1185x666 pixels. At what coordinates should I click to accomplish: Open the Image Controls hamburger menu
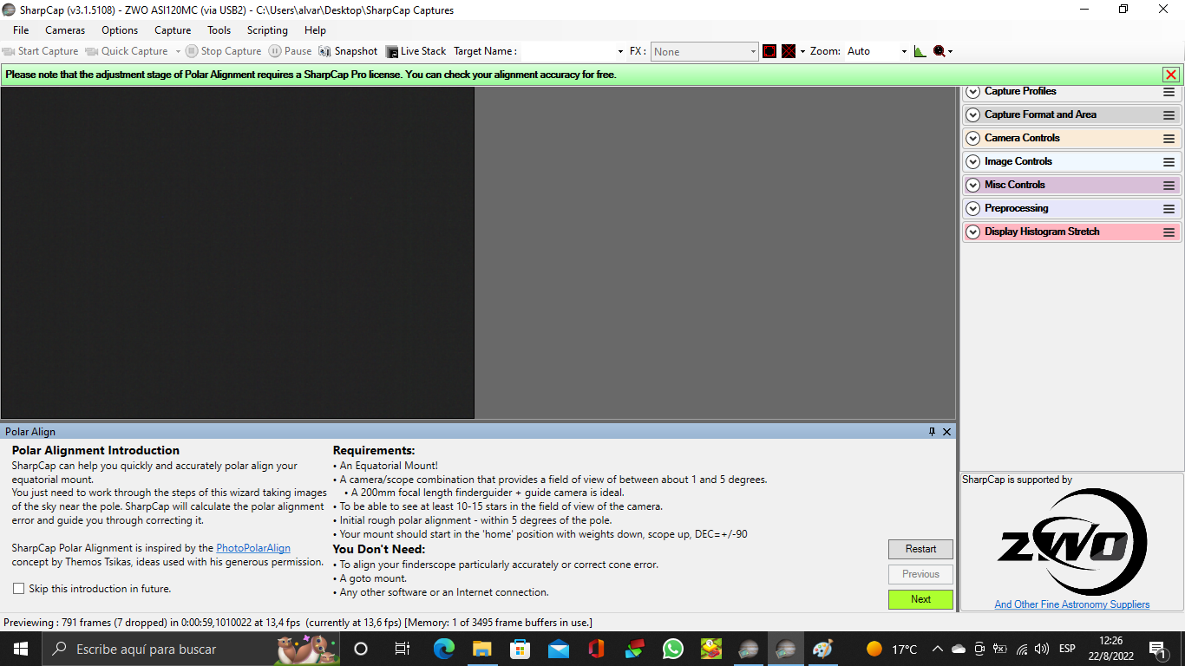(1169, 162)
